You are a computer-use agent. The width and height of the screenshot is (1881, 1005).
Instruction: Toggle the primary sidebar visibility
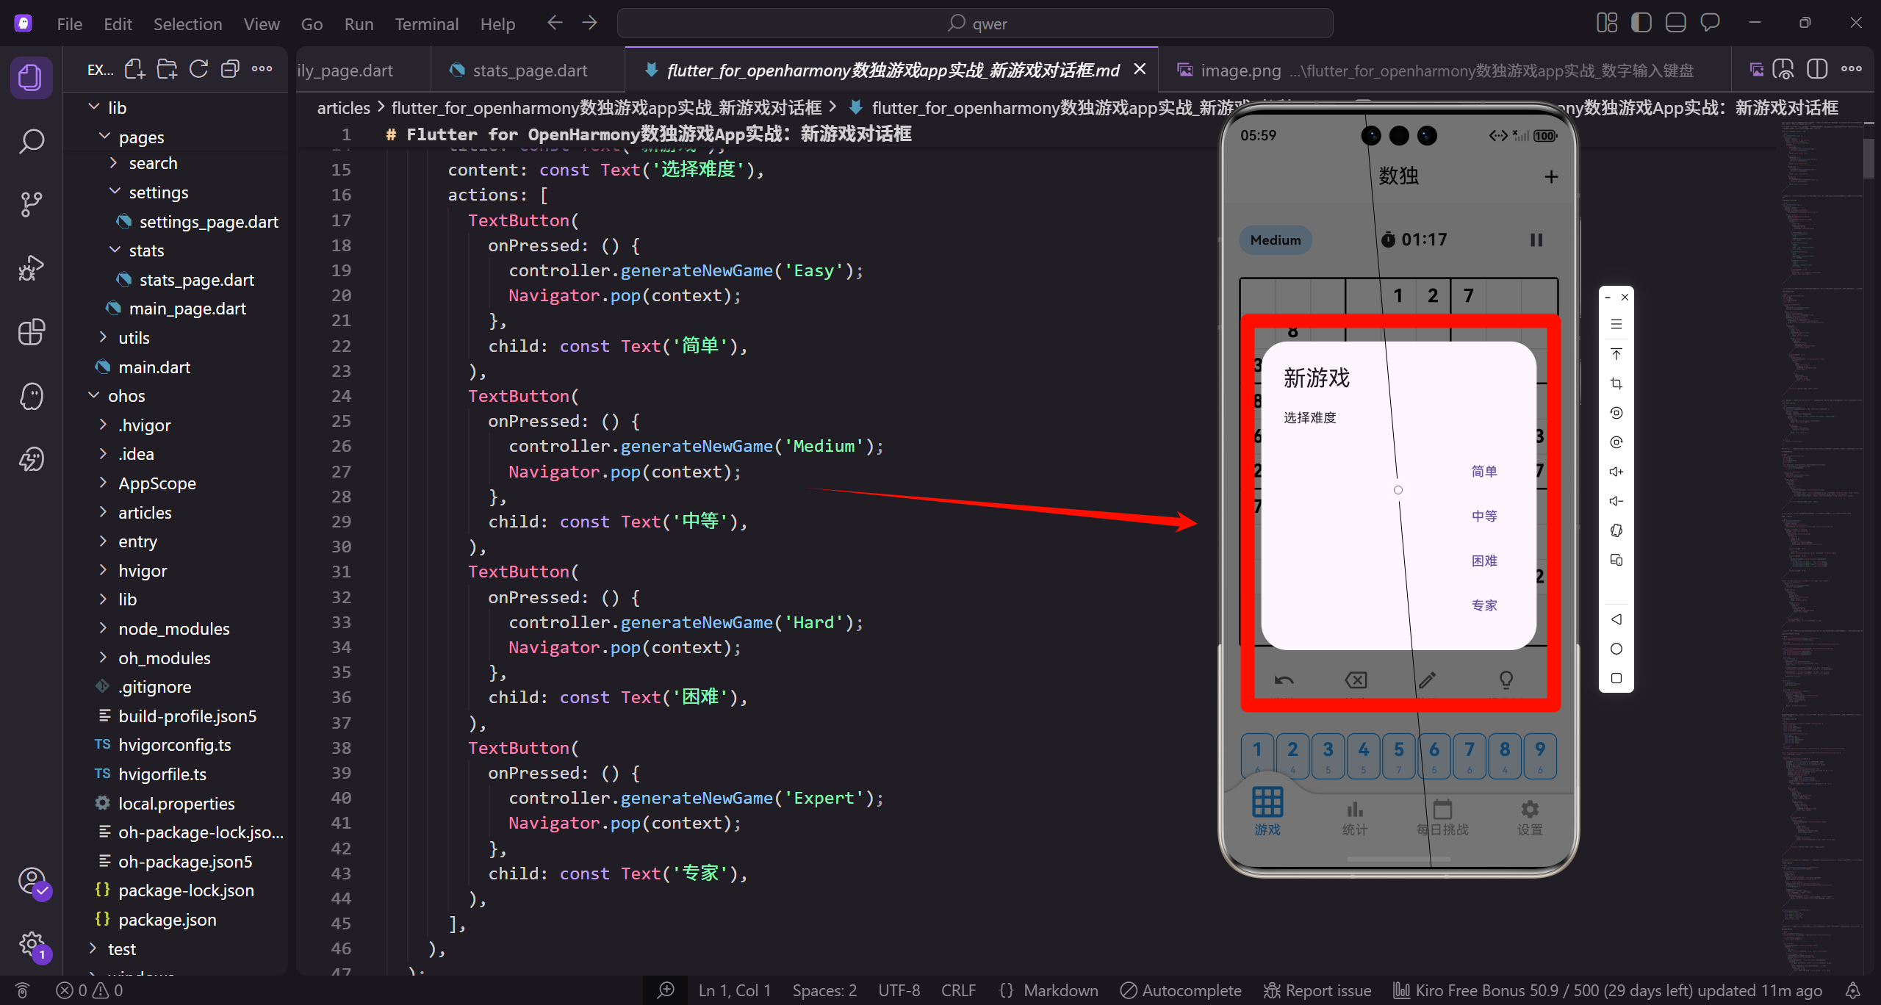coord(1641,24)
